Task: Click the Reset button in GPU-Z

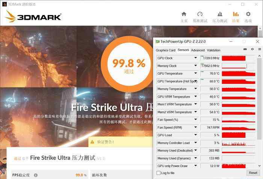Action: coord(253,173)
